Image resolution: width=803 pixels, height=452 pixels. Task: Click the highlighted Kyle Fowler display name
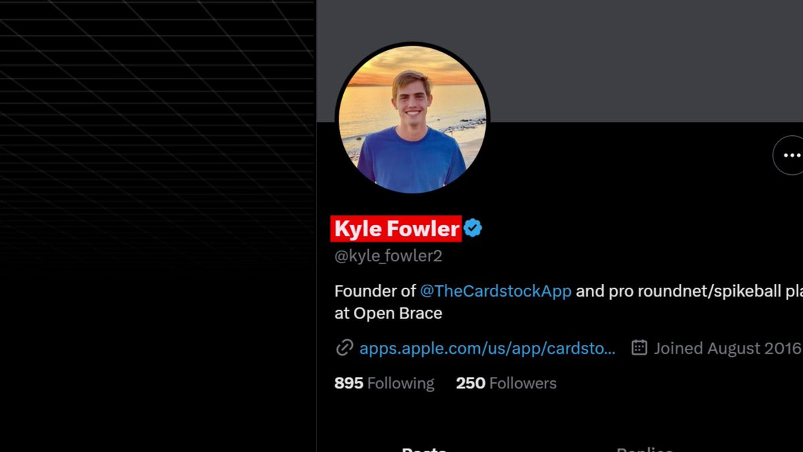click(x=396, y=229)
